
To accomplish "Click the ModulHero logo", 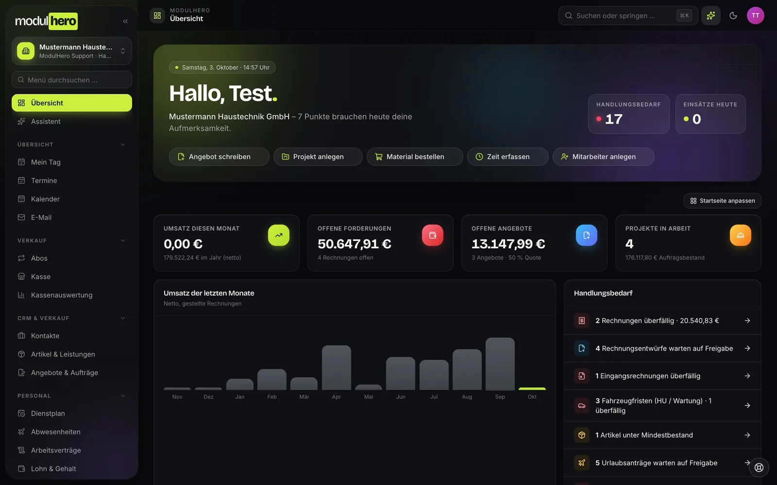I will click(47, 21).
